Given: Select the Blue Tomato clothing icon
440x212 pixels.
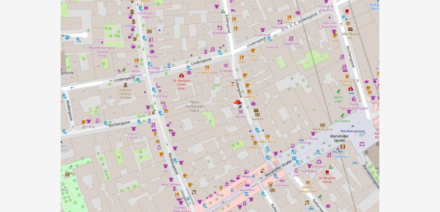Looking at the screenshot, I should click(x=171, y=180).
